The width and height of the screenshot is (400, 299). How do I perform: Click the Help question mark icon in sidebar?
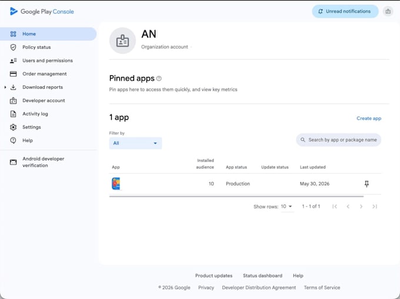click(14, 140)
